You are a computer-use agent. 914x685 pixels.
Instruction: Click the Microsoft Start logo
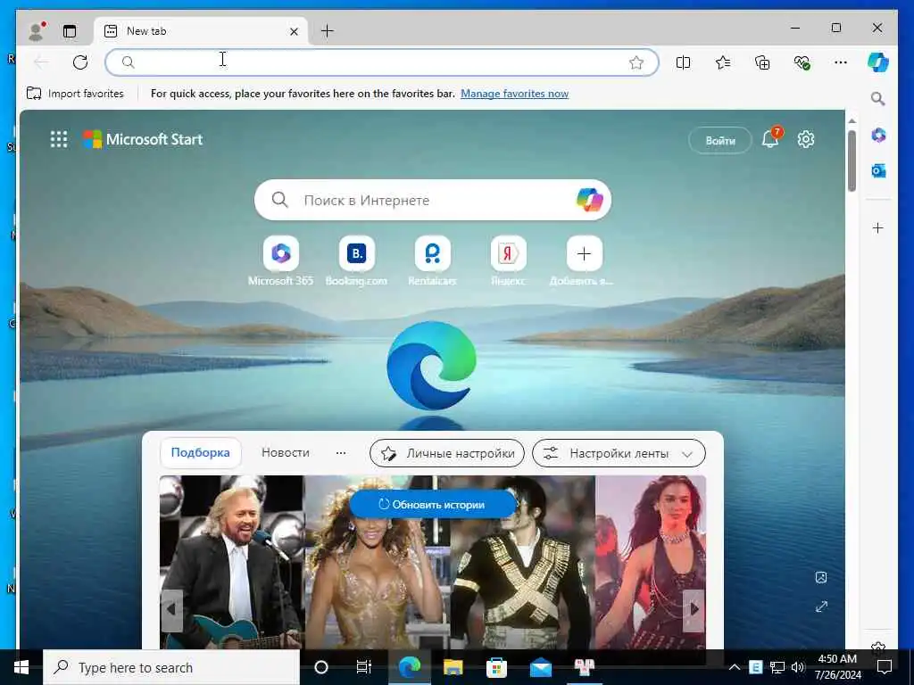pyautogui.click(x=143, y=139)
